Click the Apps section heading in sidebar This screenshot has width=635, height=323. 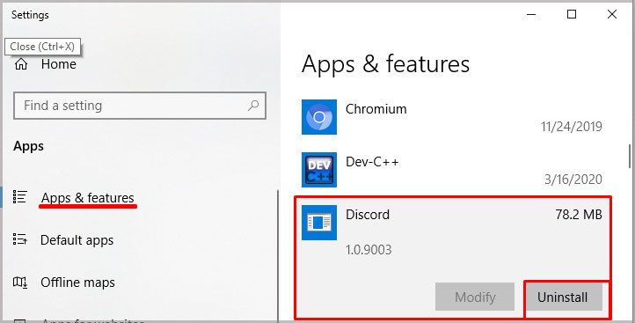[28, 146]
